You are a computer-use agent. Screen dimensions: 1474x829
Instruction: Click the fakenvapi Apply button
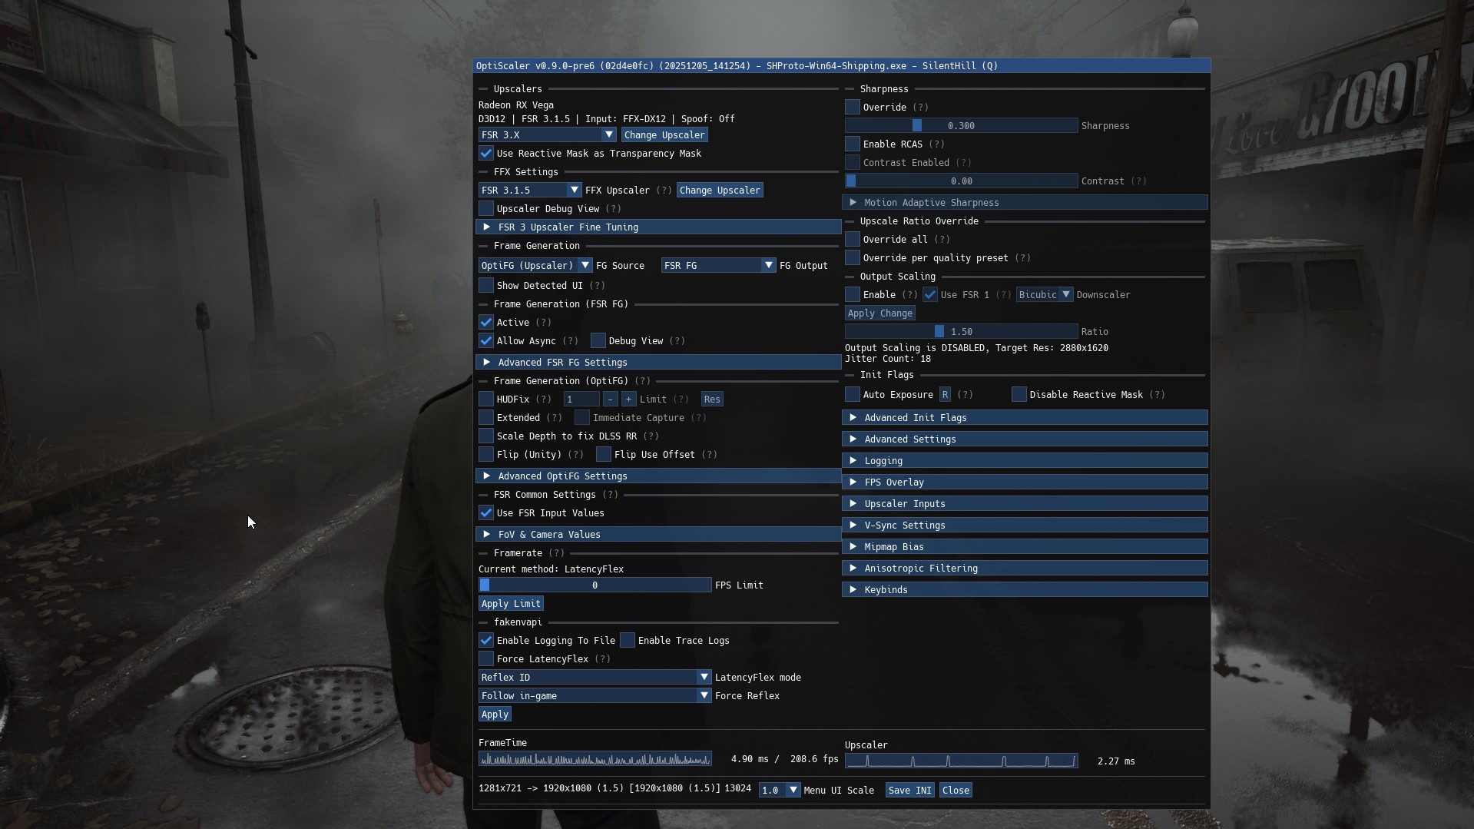[x=495, y=715]
